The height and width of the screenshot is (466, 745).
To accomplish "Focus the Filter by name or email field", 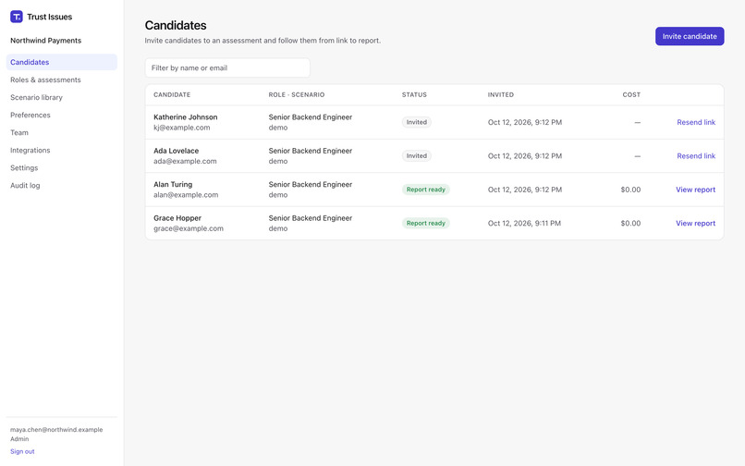I will coord(227,68).
